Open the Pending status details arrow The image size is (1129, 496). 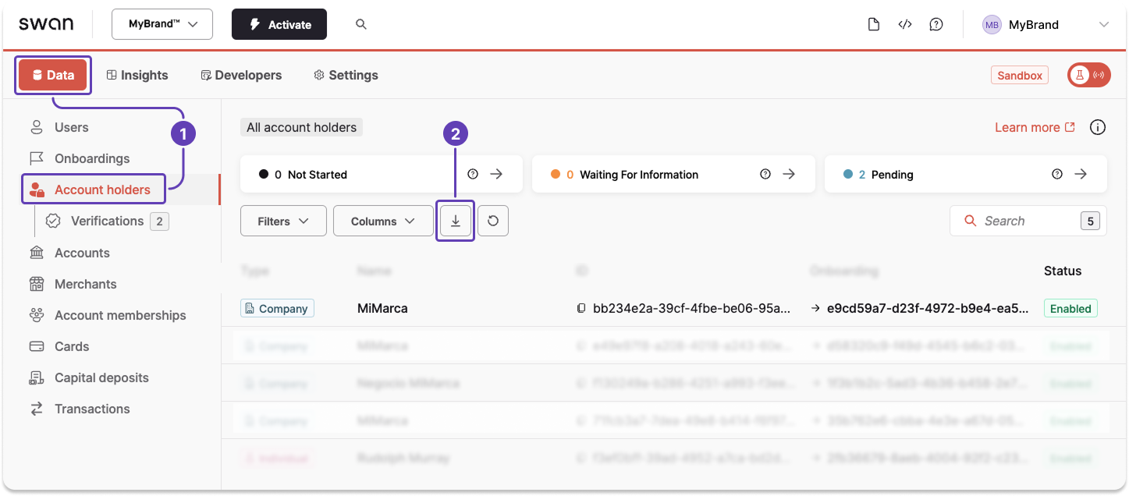coord(1081,174)
